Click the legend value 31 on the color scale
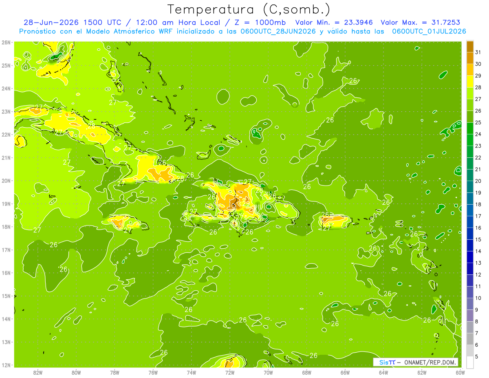 (x=478, y=52)
